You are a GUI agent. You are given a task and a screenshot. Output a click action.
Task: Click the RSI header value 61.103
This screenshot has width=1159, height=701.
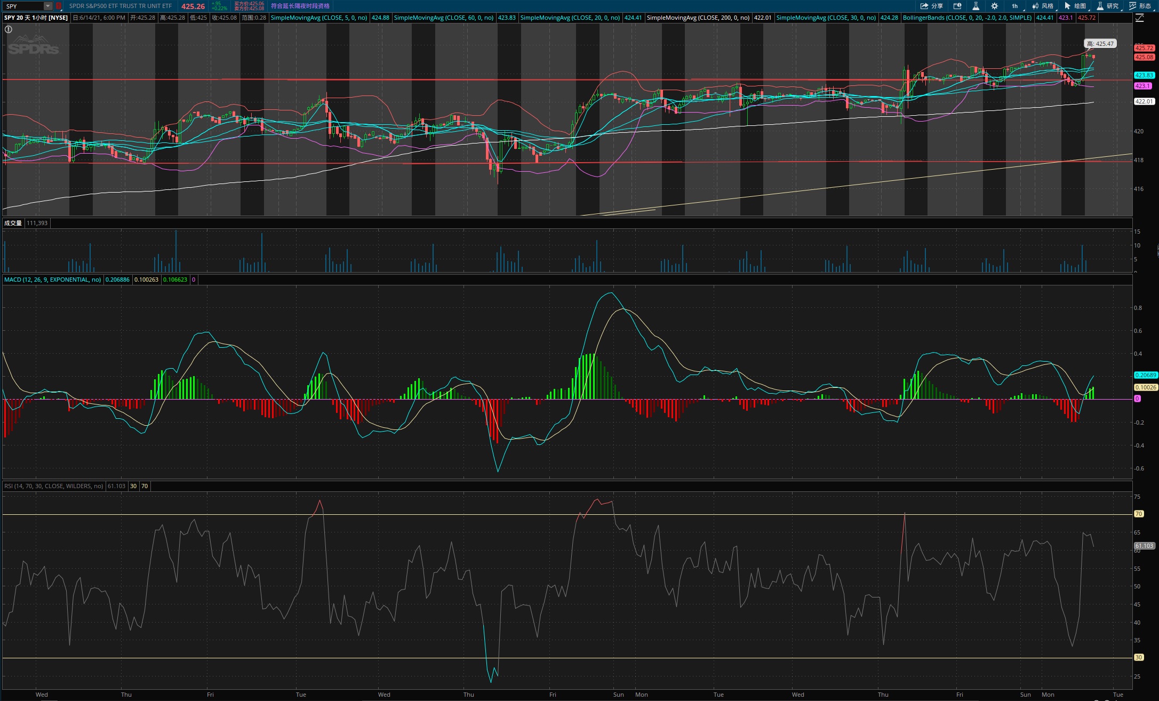(117, 486)
